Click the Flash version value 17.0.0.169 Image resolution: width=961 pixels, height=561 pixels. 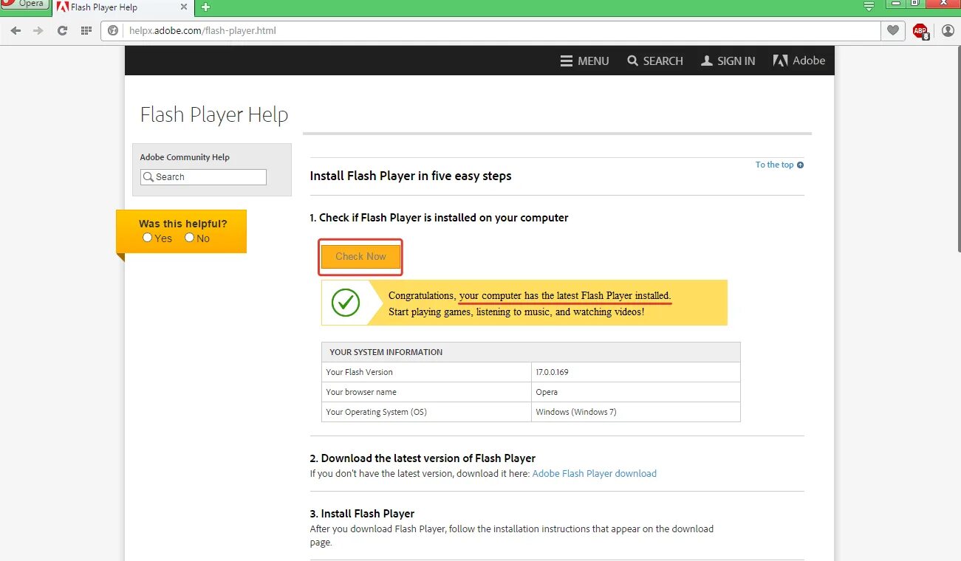[x=552, y=372]
